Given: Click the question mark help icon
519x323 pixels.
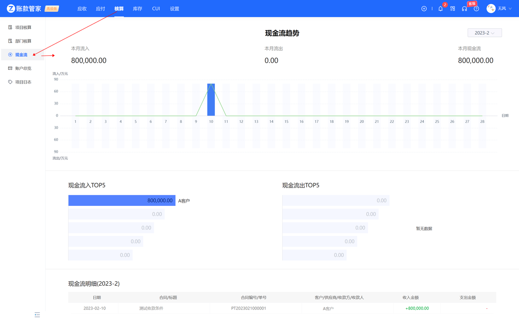Looking at the screenshot, I should coord(476,9).
